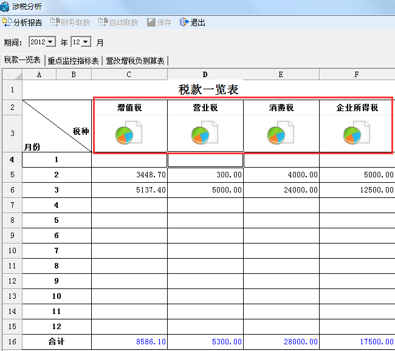The width and height of the screenshot is (395, 351).
Task: Click the select-all corner of the spreadsheet
Action: pos(12,75)
